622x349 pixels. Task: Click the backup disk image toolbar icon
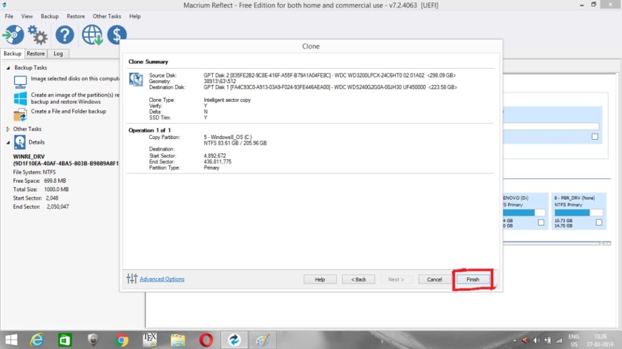tap(13, 35)
